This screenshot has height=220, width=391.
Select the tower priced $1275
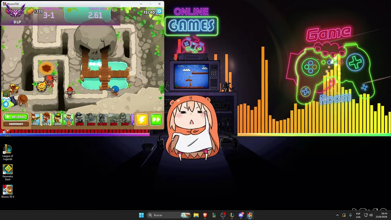pos(102,119)
